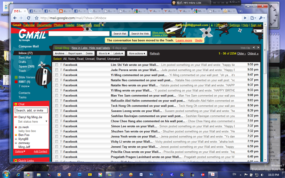Viewport: 285px width, 178px height.
Task: Open Internet Explorer from taskbar
Action: (18, 175)
